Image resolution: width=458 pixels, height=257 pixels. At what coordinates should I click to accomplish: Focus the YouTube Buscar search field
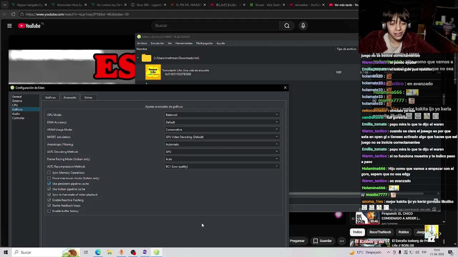click(x=215, y=26)
